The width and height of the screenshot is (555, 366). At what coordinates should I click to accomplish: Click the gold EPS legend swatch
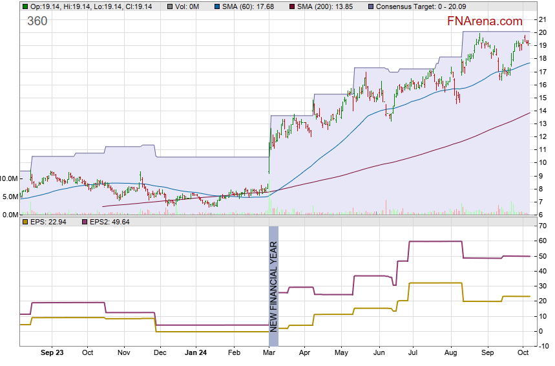(25, 222)
